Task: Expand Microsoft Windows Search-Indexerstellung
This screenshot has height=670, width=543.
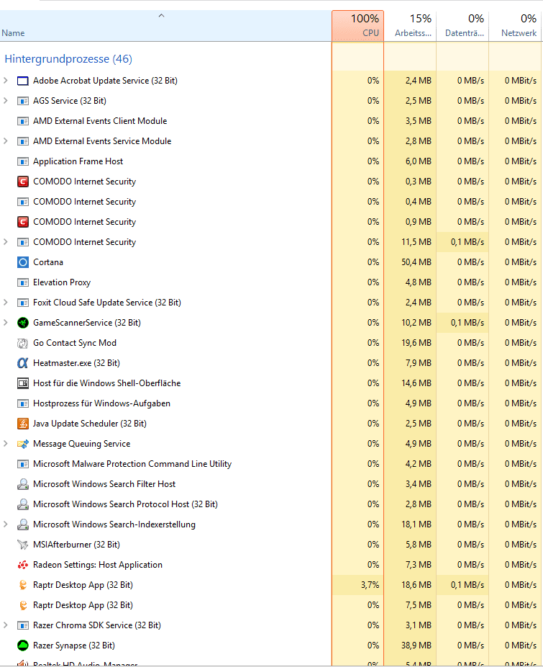Action: [6, 524]
